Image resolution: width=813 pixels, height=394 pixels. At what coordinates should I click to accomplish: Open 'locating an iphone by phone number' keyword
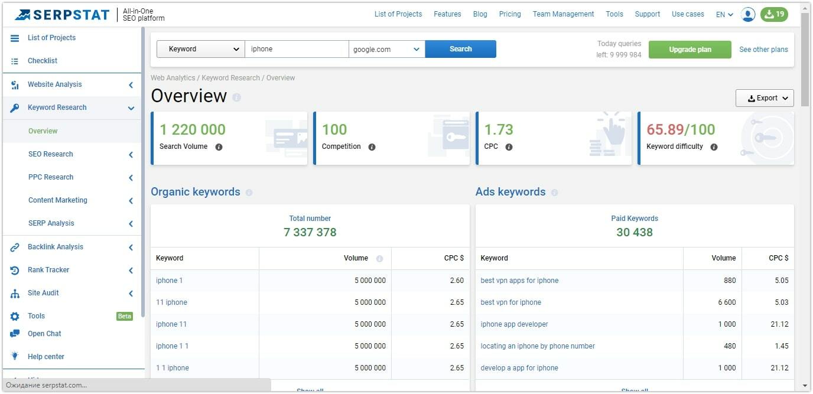point(538,346)
